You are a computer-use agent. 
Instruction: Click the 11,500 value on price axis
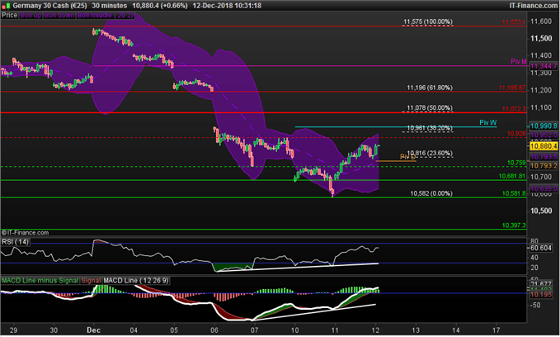541,39
